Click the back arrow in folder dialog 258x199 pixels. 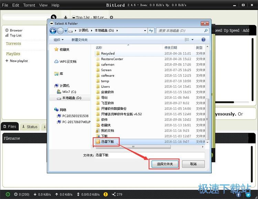tap(53, 31)
